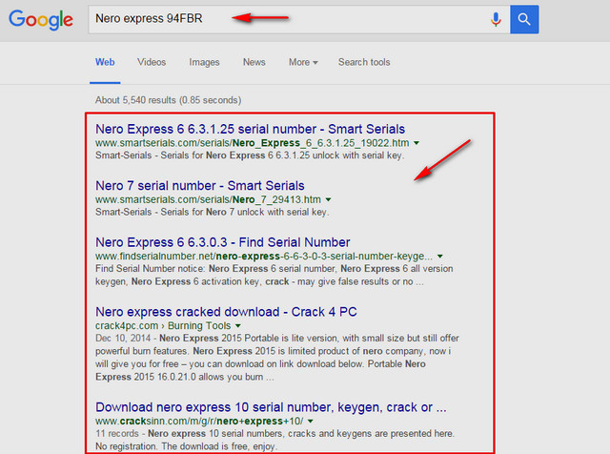Expand arrow beside Nero_7_29413.htm URL

(x=328, y=199)
